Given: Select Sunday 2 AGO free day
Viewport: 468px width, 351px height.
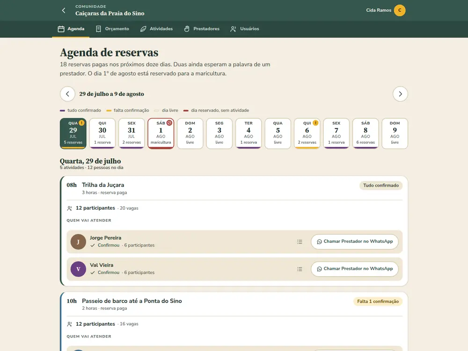Looking at the screenshot, I should point(190,133).
